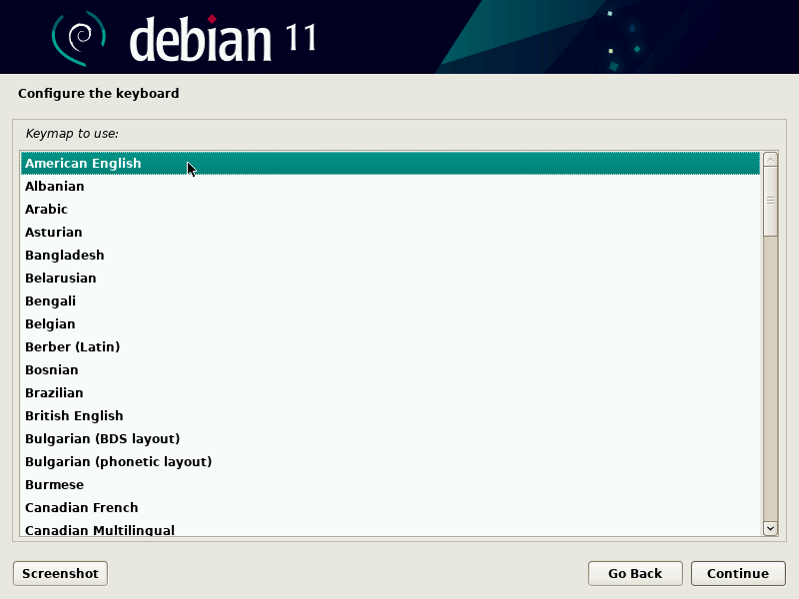Image resolution: width=799 pixels, height=599 pixels.
Task: Click the scrollbar up arrow
Action: pos(770,159)
